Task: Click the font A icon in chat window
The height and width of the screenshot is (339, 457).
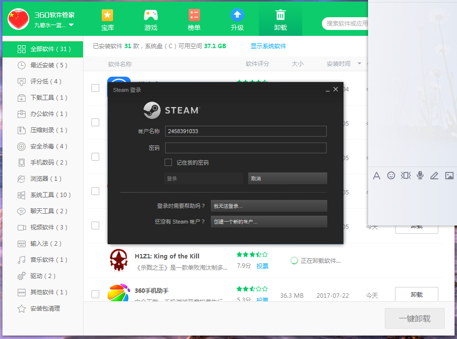Action: coord(376,175)
